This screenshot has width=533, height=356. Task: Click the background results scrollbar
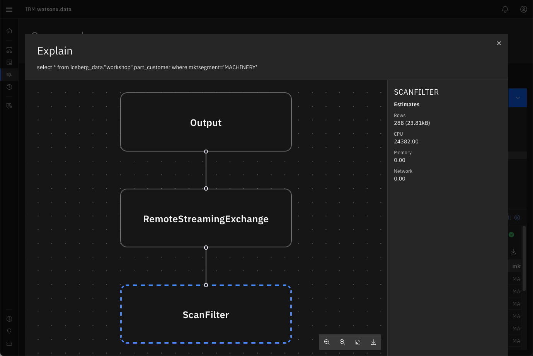coord(524,258)
